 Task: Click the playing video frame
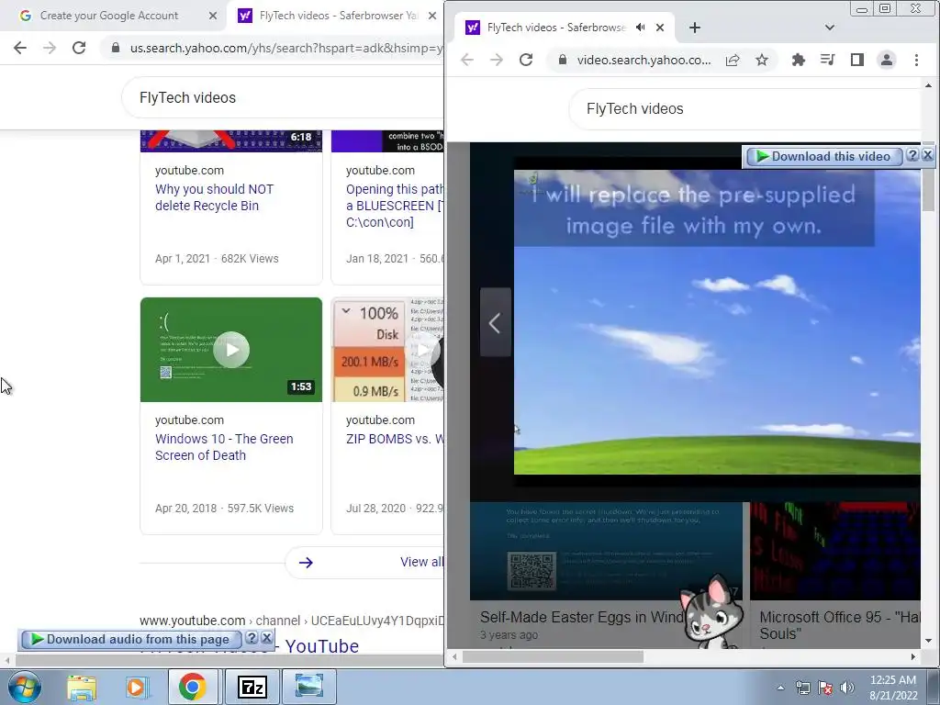[x=717, y=322]
